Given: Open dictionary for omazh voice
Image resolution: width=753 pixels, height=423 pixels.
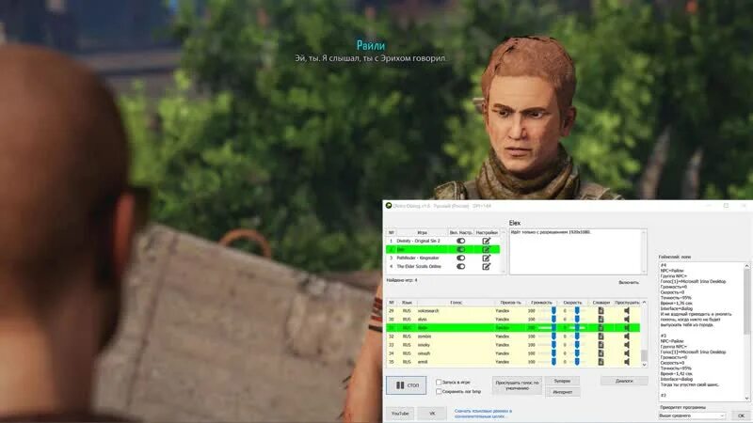Looking at the screenshot, I should click(601, 353).
